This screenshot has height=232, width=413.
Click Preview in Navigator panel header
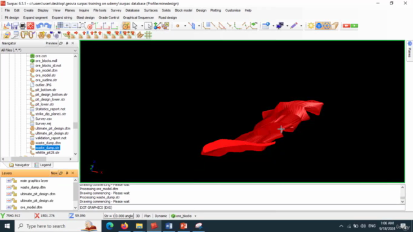click(52, 43)
